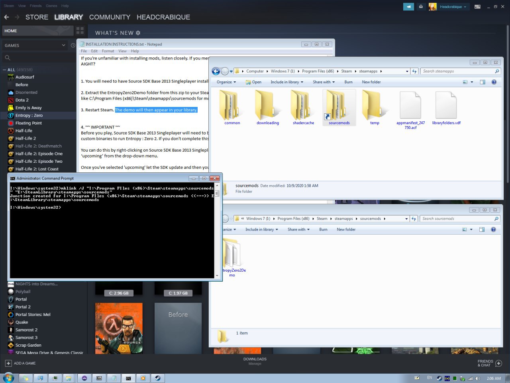Screen dimensions: 510x383
Task: Go back with Steam's back arrow
Action: coord(6,17)
